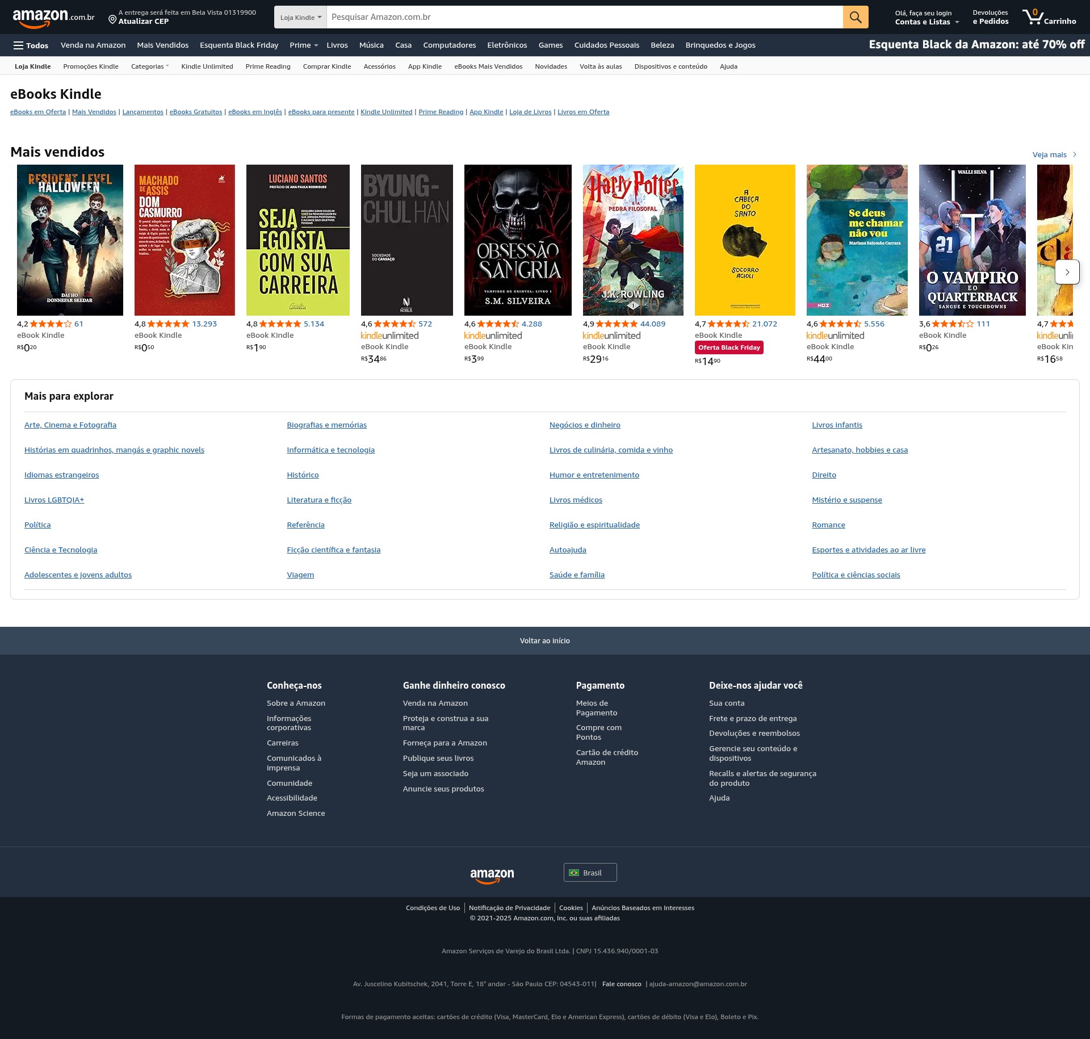
Task: Open Harry Potter Pedra Filosofal cover
Action: (x=633, y=240)
